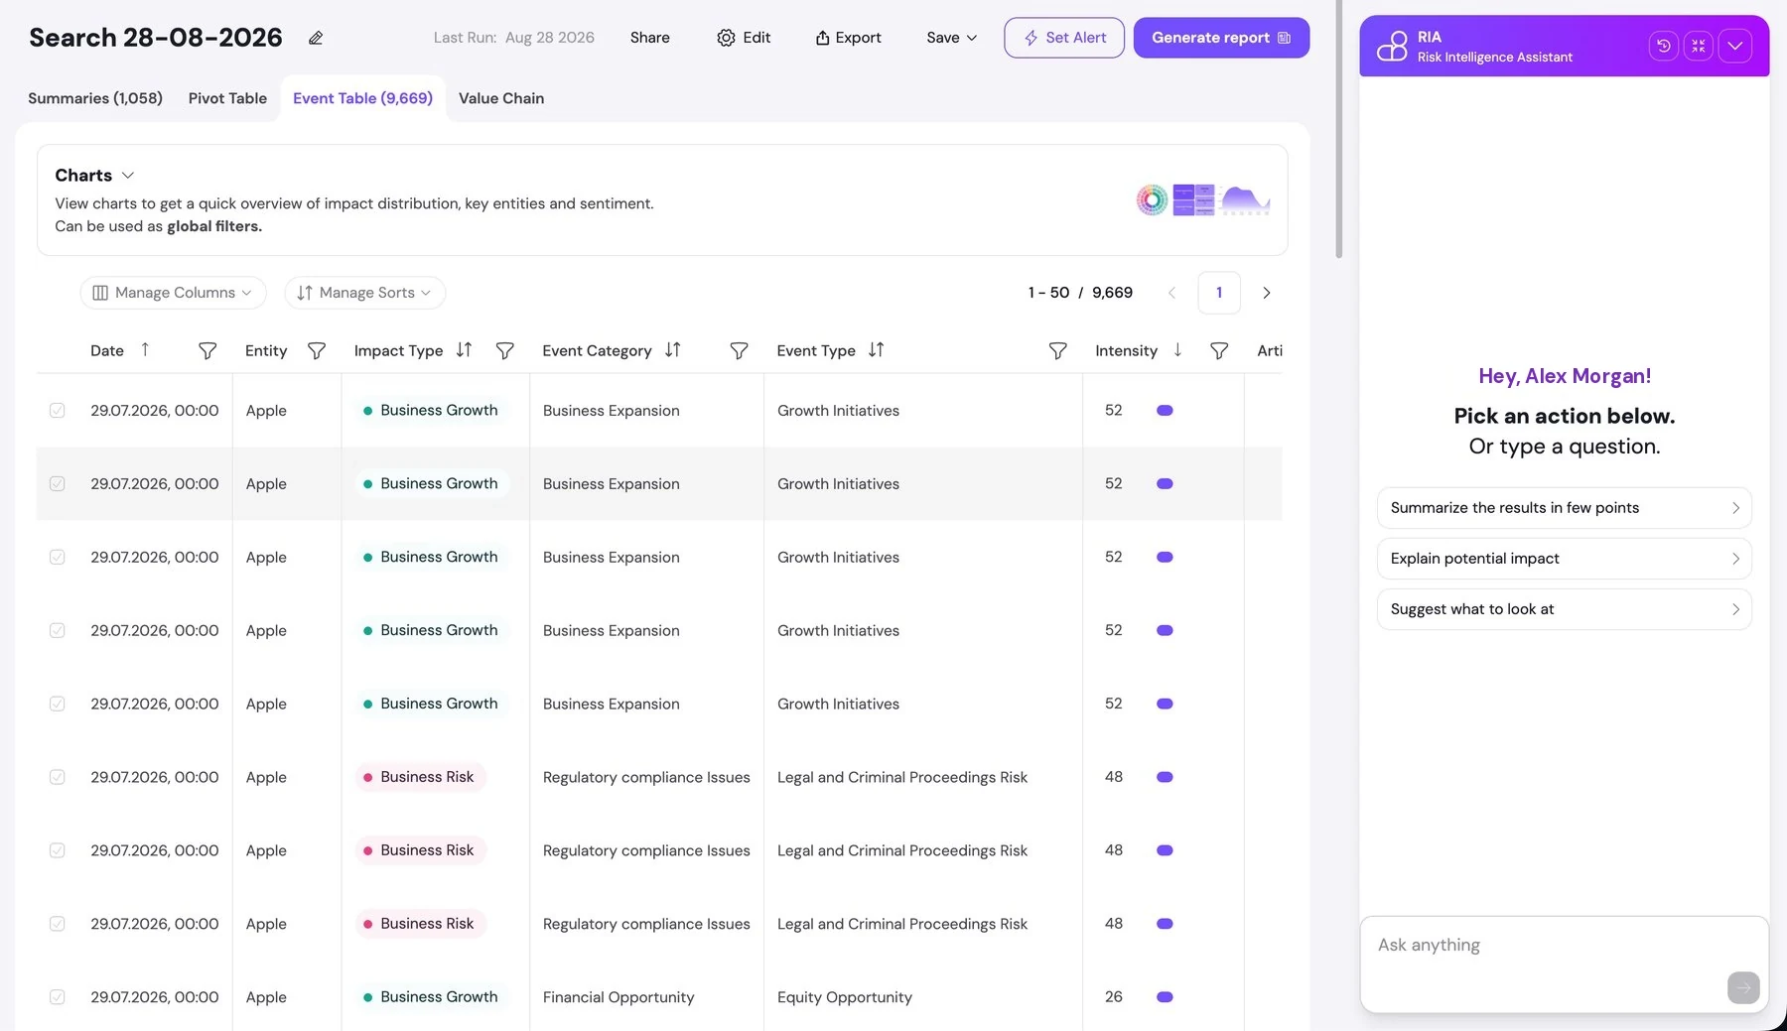
Task: Click the Generate report button
Action: 1221,38
